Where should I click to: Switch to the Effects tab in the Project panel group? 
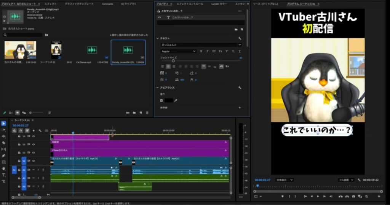(51, 4)
